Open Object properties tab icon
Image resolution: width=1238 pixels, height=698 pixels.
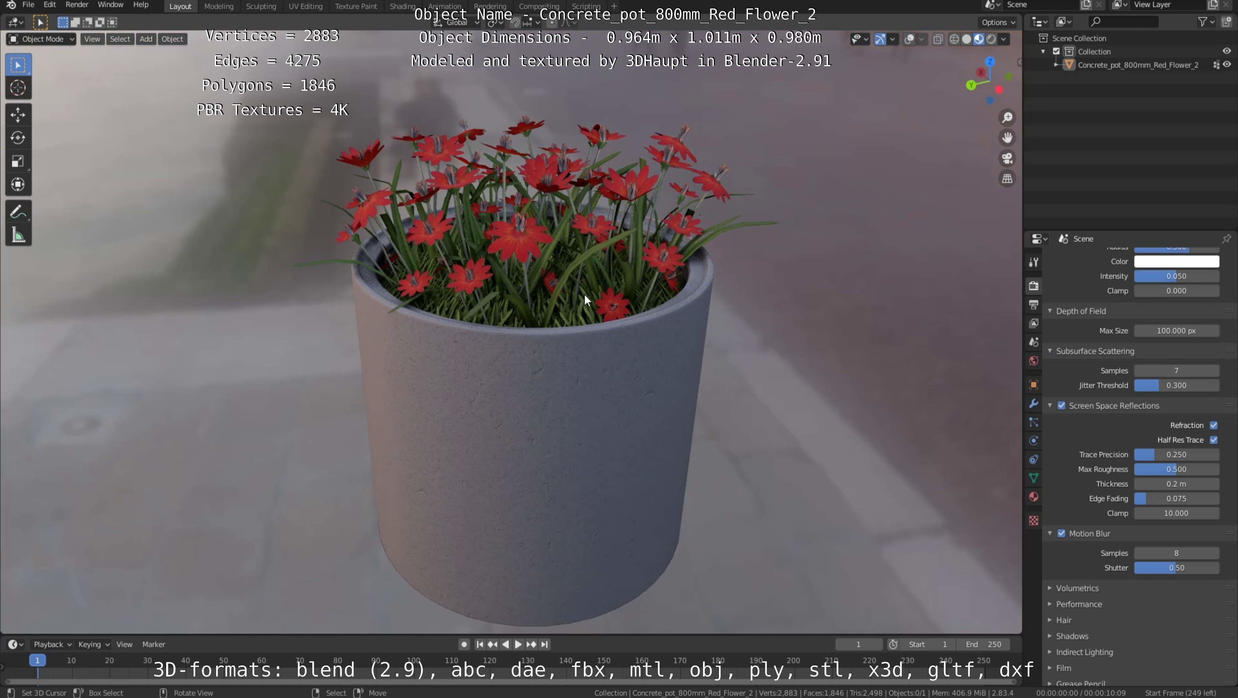coord(1034,385)
